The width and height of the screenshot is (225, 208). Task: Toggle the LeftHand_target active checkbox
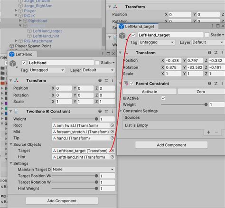click(133, 35)
